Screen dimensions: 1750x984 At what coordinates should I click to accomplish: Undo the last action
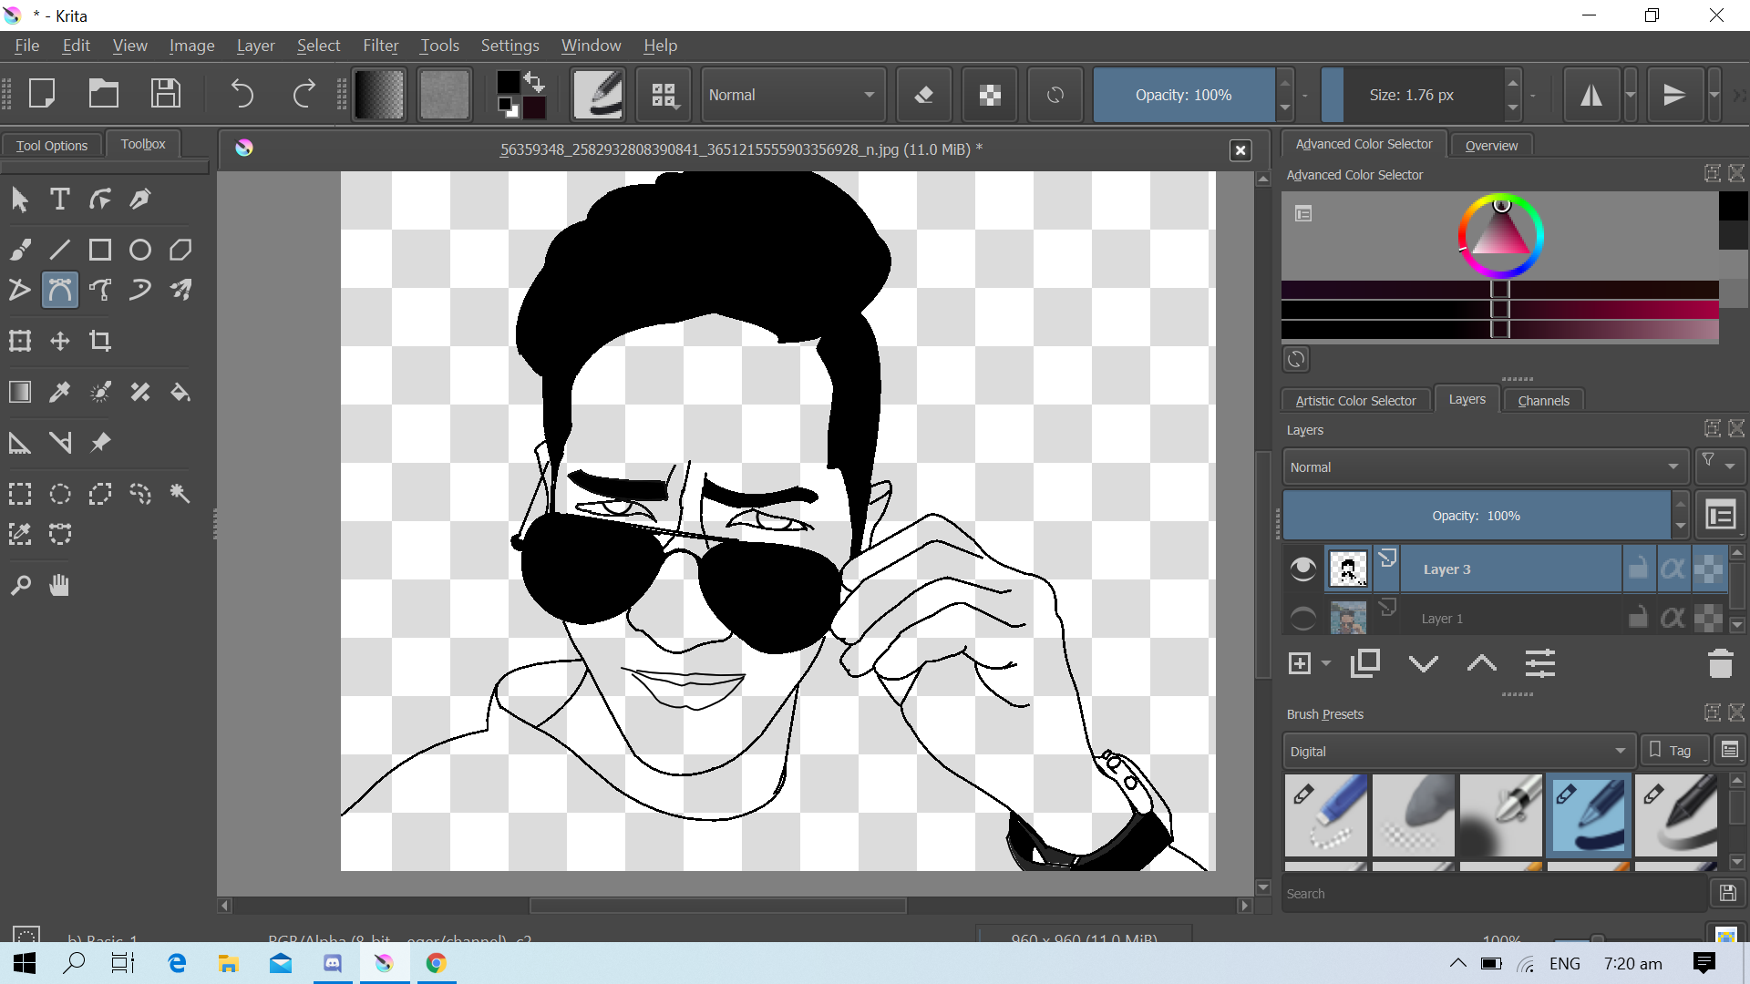pos(242,94)
